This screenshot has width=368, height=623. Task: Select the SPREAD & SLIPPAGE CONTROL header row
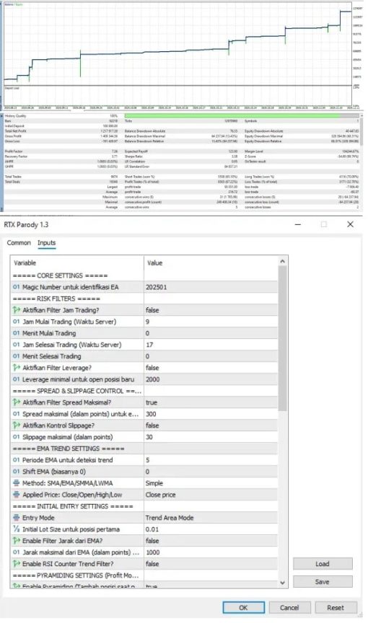144,391
